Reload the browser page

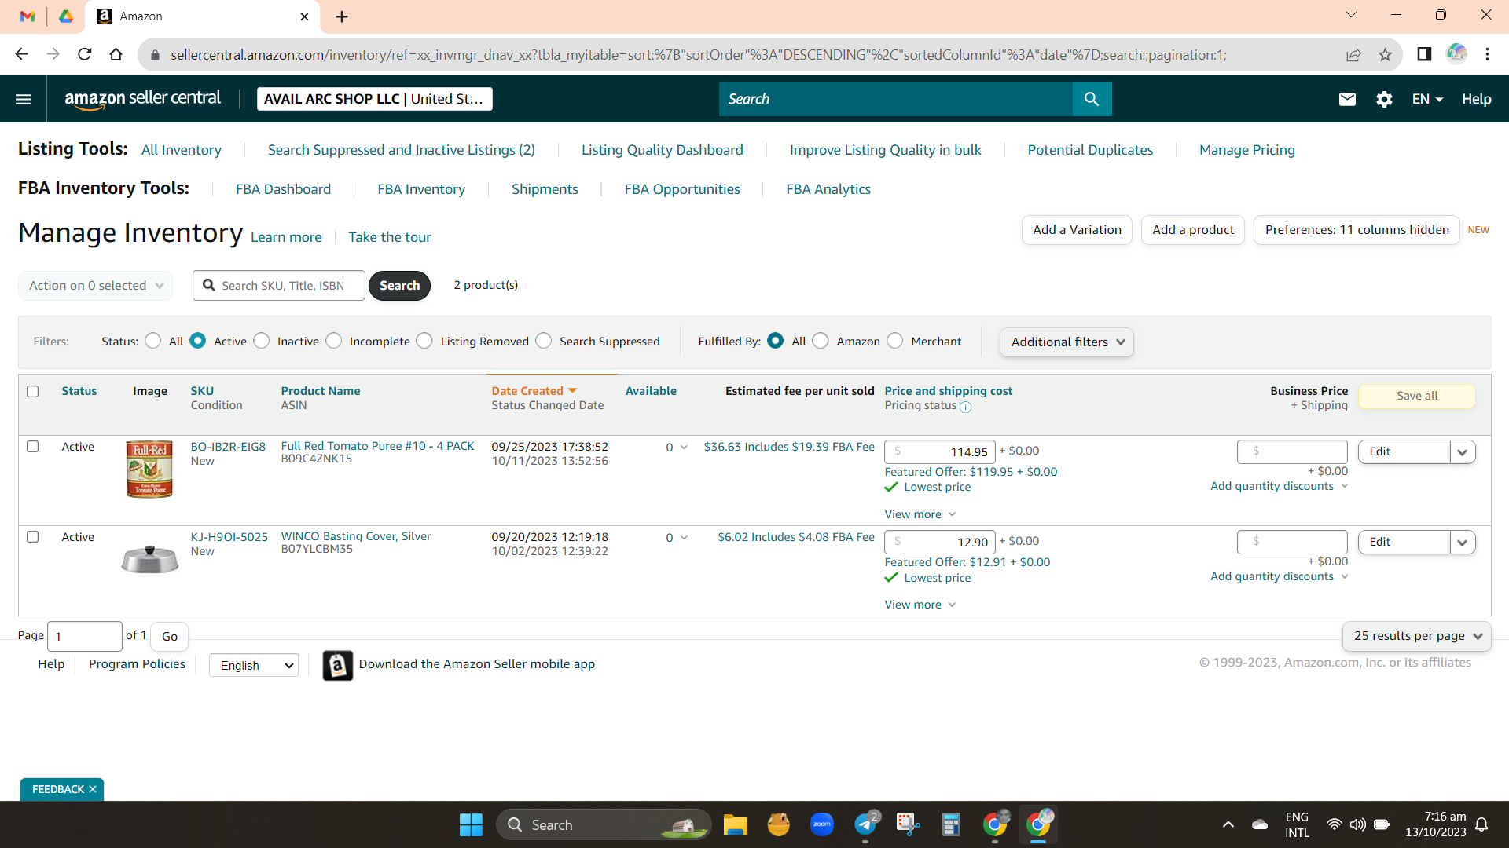click(x=85, y=54)
